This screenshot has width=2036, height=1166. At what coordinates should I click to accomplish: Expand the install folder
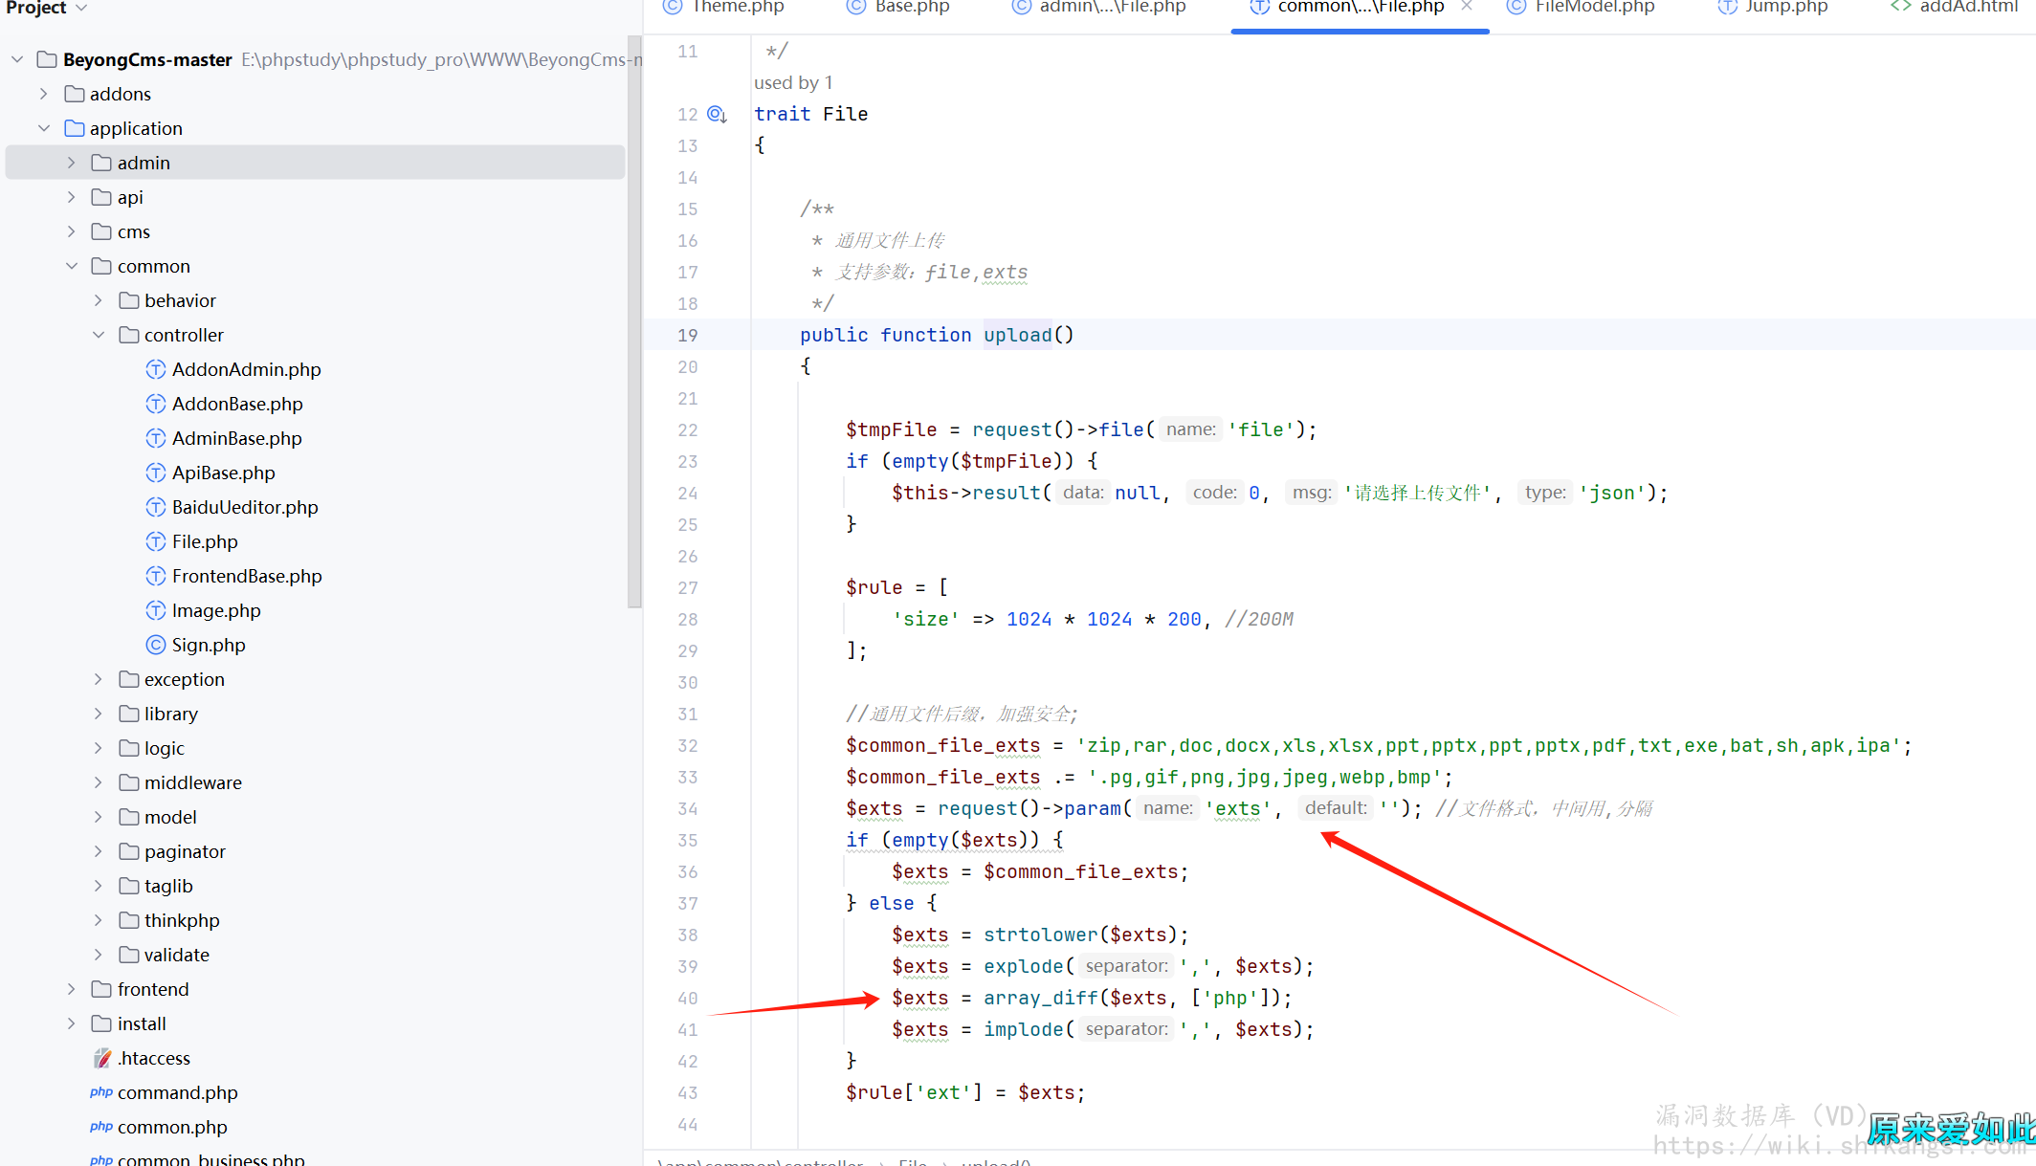point(72,1023)
